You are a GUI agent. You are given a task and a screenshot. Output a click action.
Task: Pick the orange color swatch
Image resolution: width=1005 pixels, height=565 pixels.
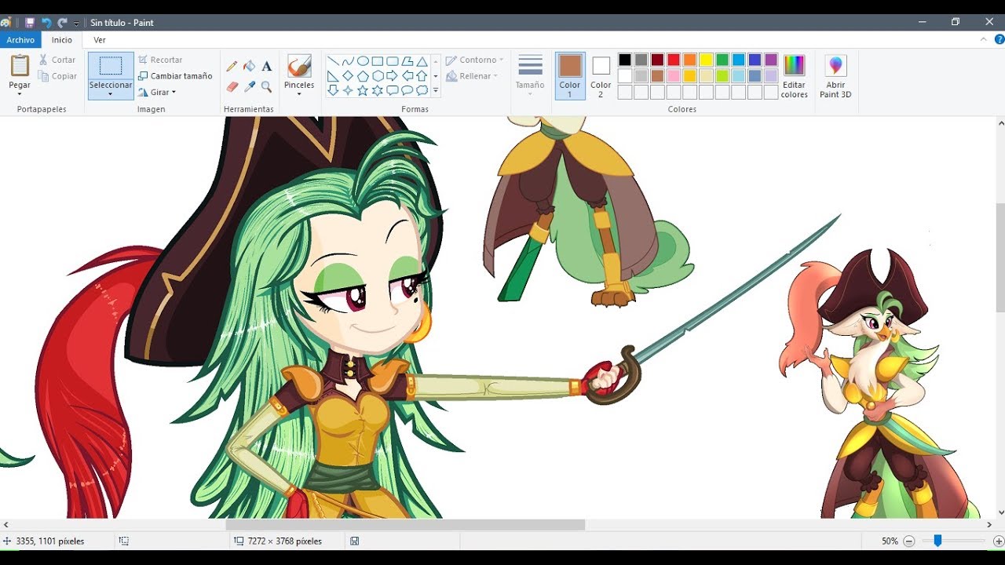click(x=689, y=60)
